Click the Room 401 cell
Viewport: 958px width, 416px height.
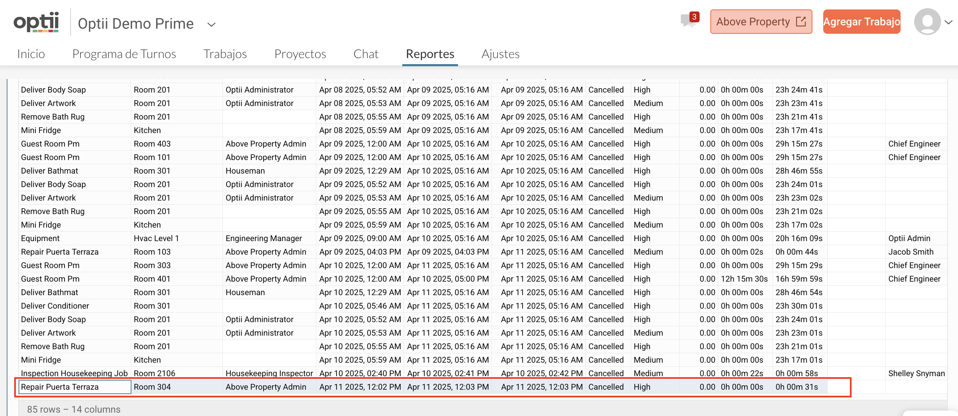pos(177,279)
